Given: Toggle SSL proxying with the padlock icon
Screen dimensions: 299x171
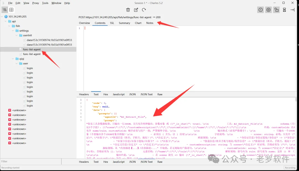Looking at the screenshot, I should click(277, 10).
